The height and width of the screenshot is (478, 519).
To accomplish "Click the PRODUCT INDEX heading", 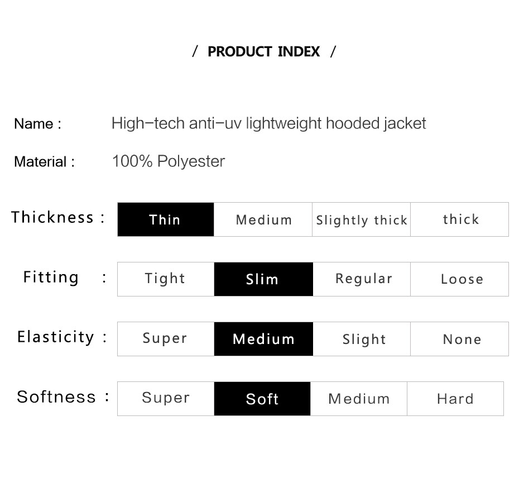I will (264, 51).
